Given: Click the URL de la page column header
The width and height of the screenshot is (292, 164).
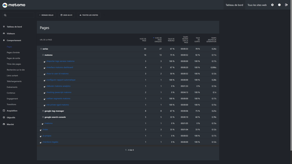Looking at the screenshot, I should click(x=46, y=40).
